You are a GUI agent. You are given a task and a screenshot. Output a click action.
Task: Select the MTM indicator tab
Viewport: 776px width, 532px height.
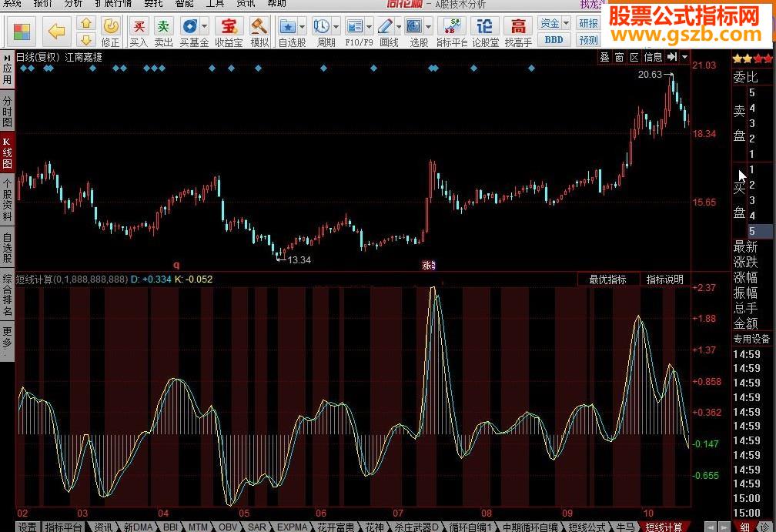198,527
